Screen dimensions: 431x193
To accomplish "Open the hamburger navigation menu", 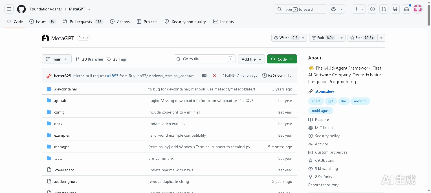I will point(9,9).
